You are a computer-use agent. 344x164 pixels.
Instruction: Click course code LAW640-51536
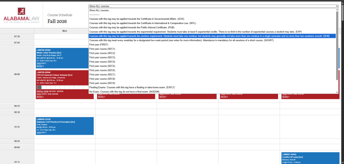(43, 119)
